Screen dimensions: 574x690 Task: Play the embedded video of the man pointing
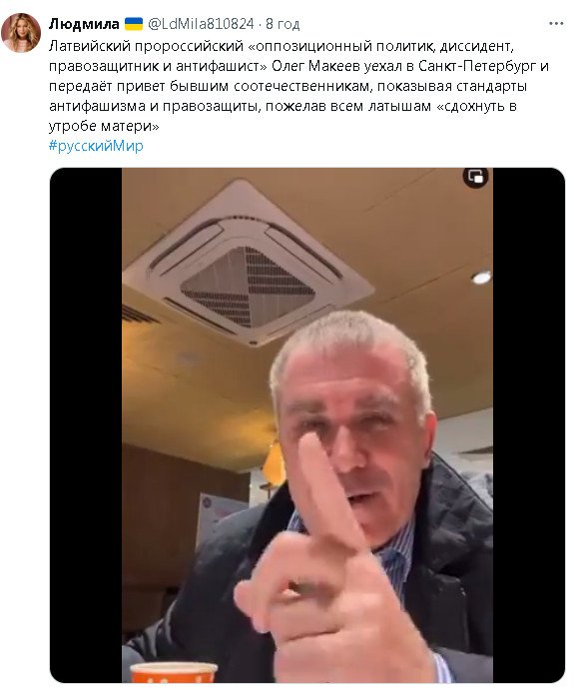pyautogui.click(x=307, y=425)
